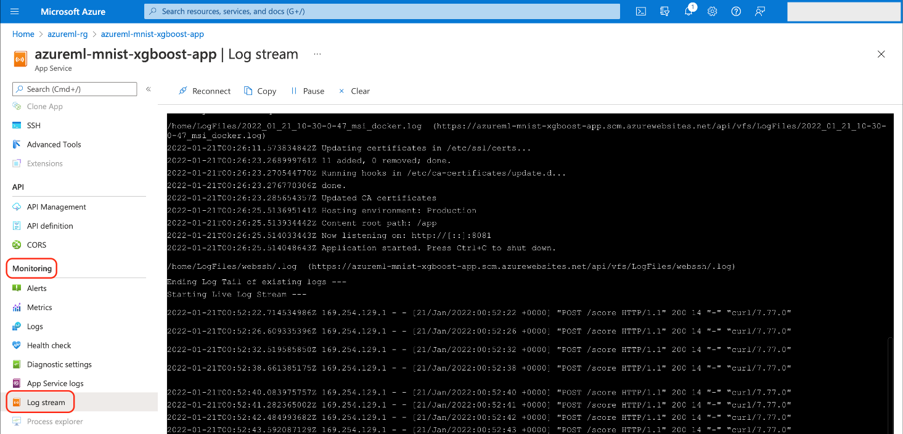Click the top search resources field
Viewport: 903px width, 434px height.
(382, 11)
